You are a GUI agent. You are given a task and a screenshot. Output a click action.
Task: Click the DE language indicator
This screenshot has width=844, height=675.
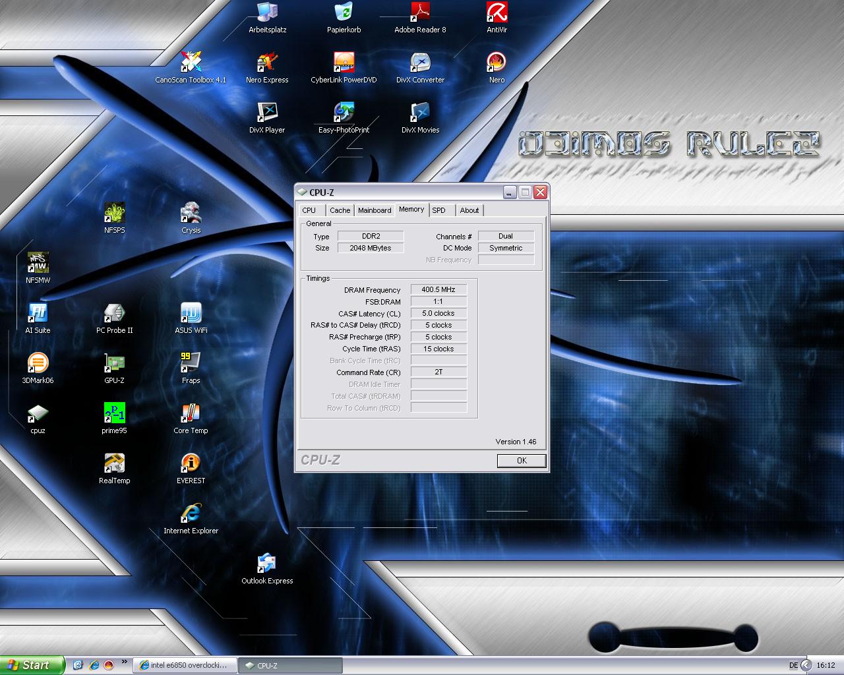point(793,665)
